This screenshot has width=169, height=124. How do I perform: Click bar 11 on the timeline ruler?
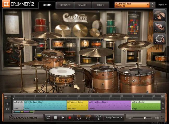pyautogui.click(x=68, y=96)
